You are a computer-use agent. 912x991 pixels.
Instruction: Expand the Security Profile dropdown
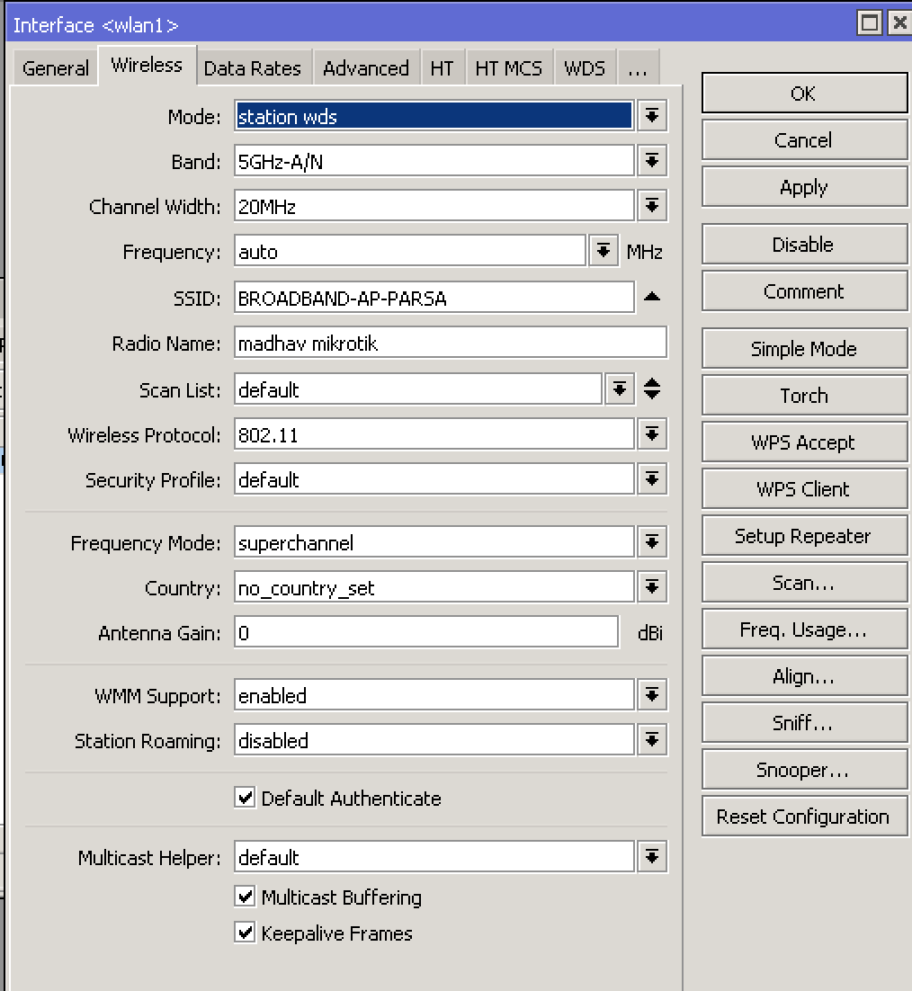click(x=652, y=479)
